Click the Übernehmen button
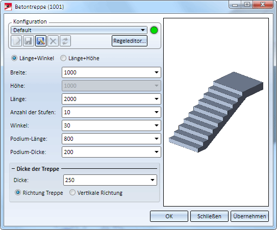277x230 pixels. (x=249, y=216)
